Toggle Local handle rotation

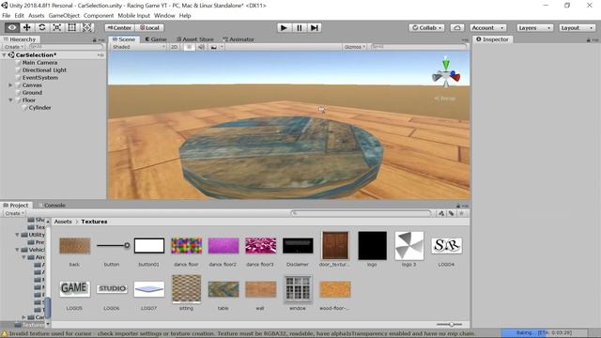[x=149, y=27]
